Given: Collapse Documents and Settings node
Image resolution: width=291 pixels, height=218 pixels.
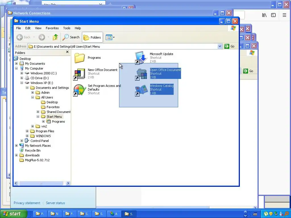Looking at the screenshot, I should click(27, 88).
